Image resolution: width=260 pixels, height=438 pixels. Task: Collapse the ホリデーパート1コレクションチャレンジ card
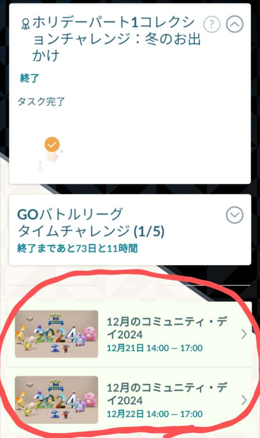[235, 24]
